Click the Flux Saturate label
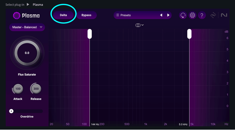Image resolution: width=235 pixels, height=135 pixels. [27, 75]
